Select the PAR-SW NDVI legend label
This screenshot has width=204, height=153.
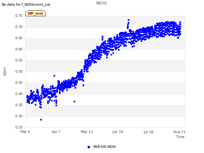(105, 147)
